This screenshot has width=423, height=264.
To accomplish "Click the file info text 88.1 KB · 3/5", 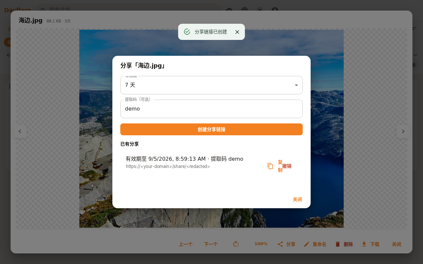I will click(x=58, y=21).
